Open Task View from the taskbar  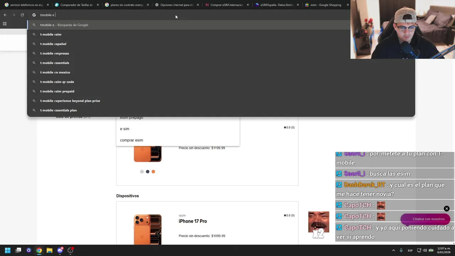coord(18,250)
